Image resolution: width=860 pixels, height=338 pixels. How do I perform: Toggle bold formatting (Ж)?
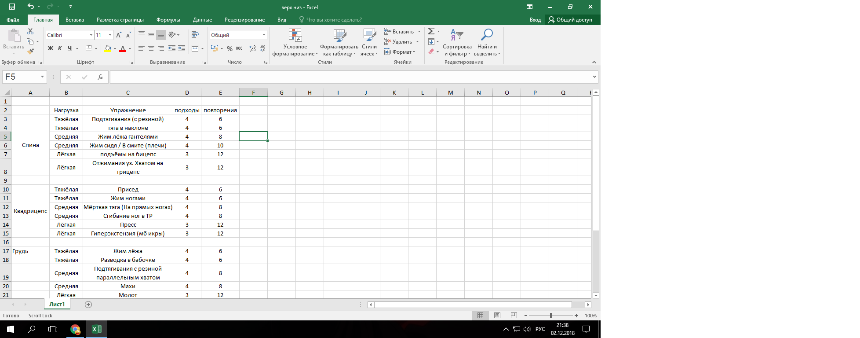point(51,48)
